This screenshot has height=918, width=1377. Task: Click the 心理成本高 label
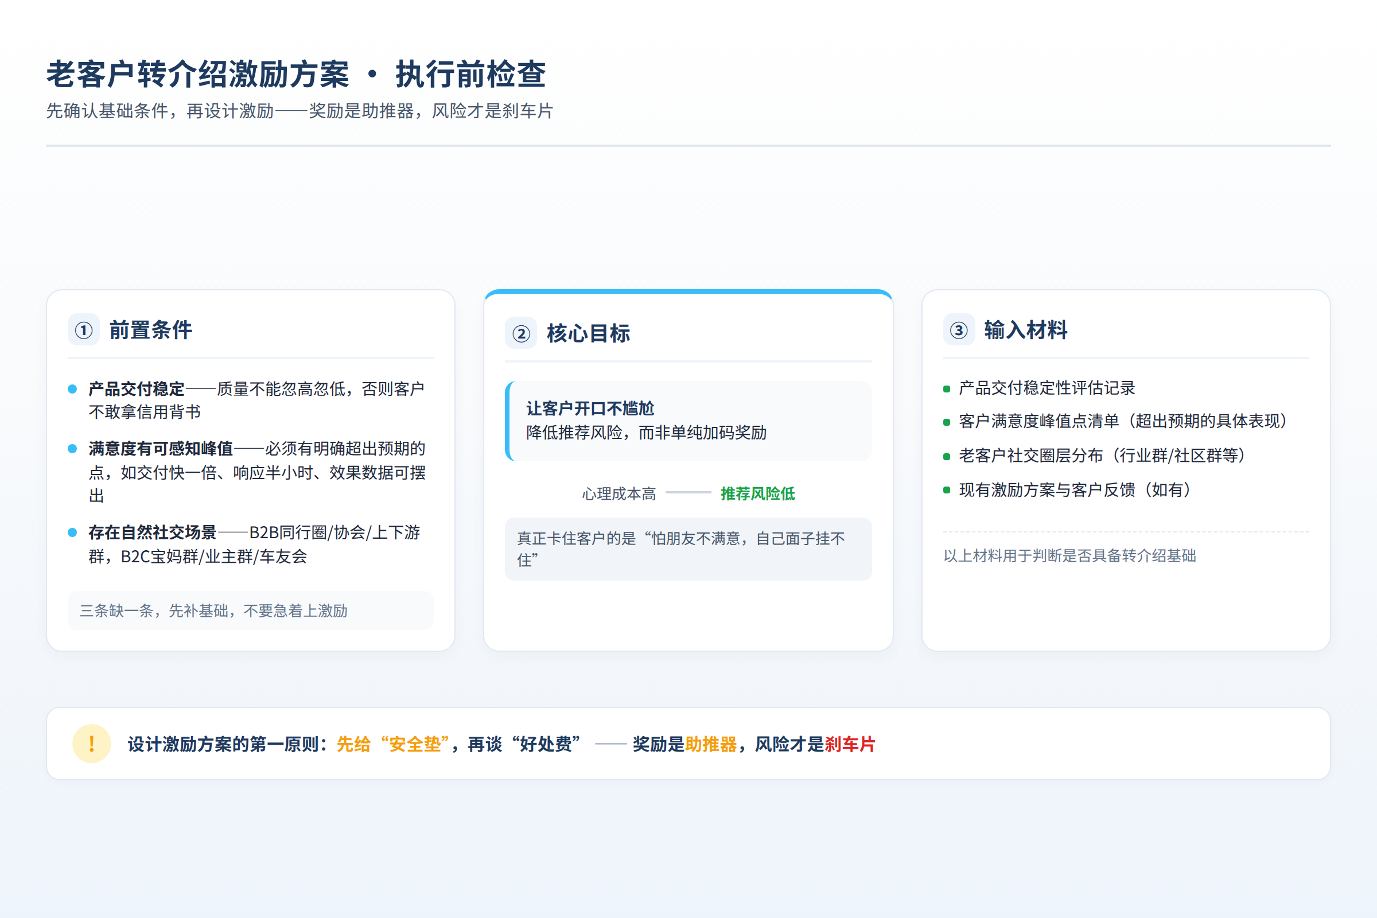(x=619, y=493)
